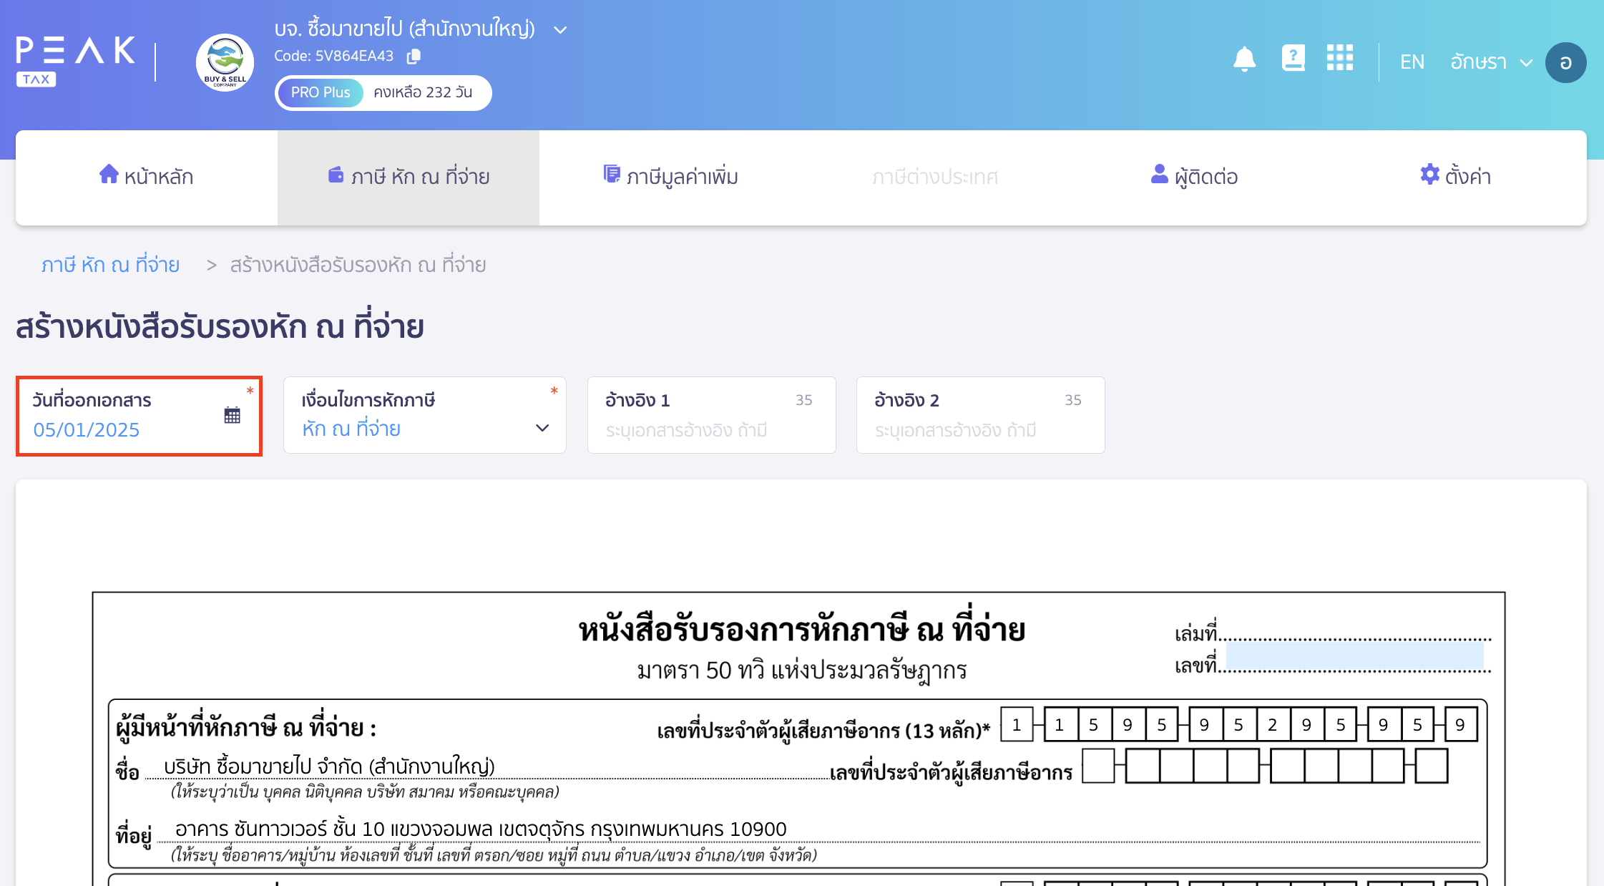Switch language to EN

coord(1411,62)
